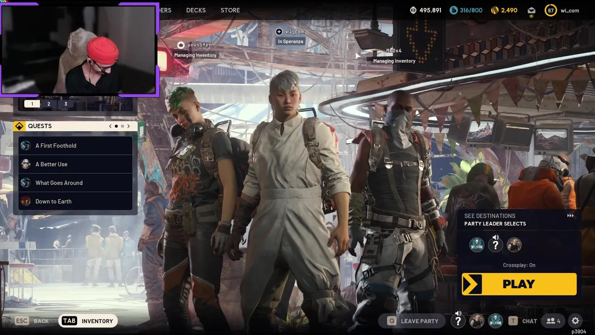Viewport: 595px width, 335px height.
Task: Open quest A First Foothold
Action: pos(75,146)
